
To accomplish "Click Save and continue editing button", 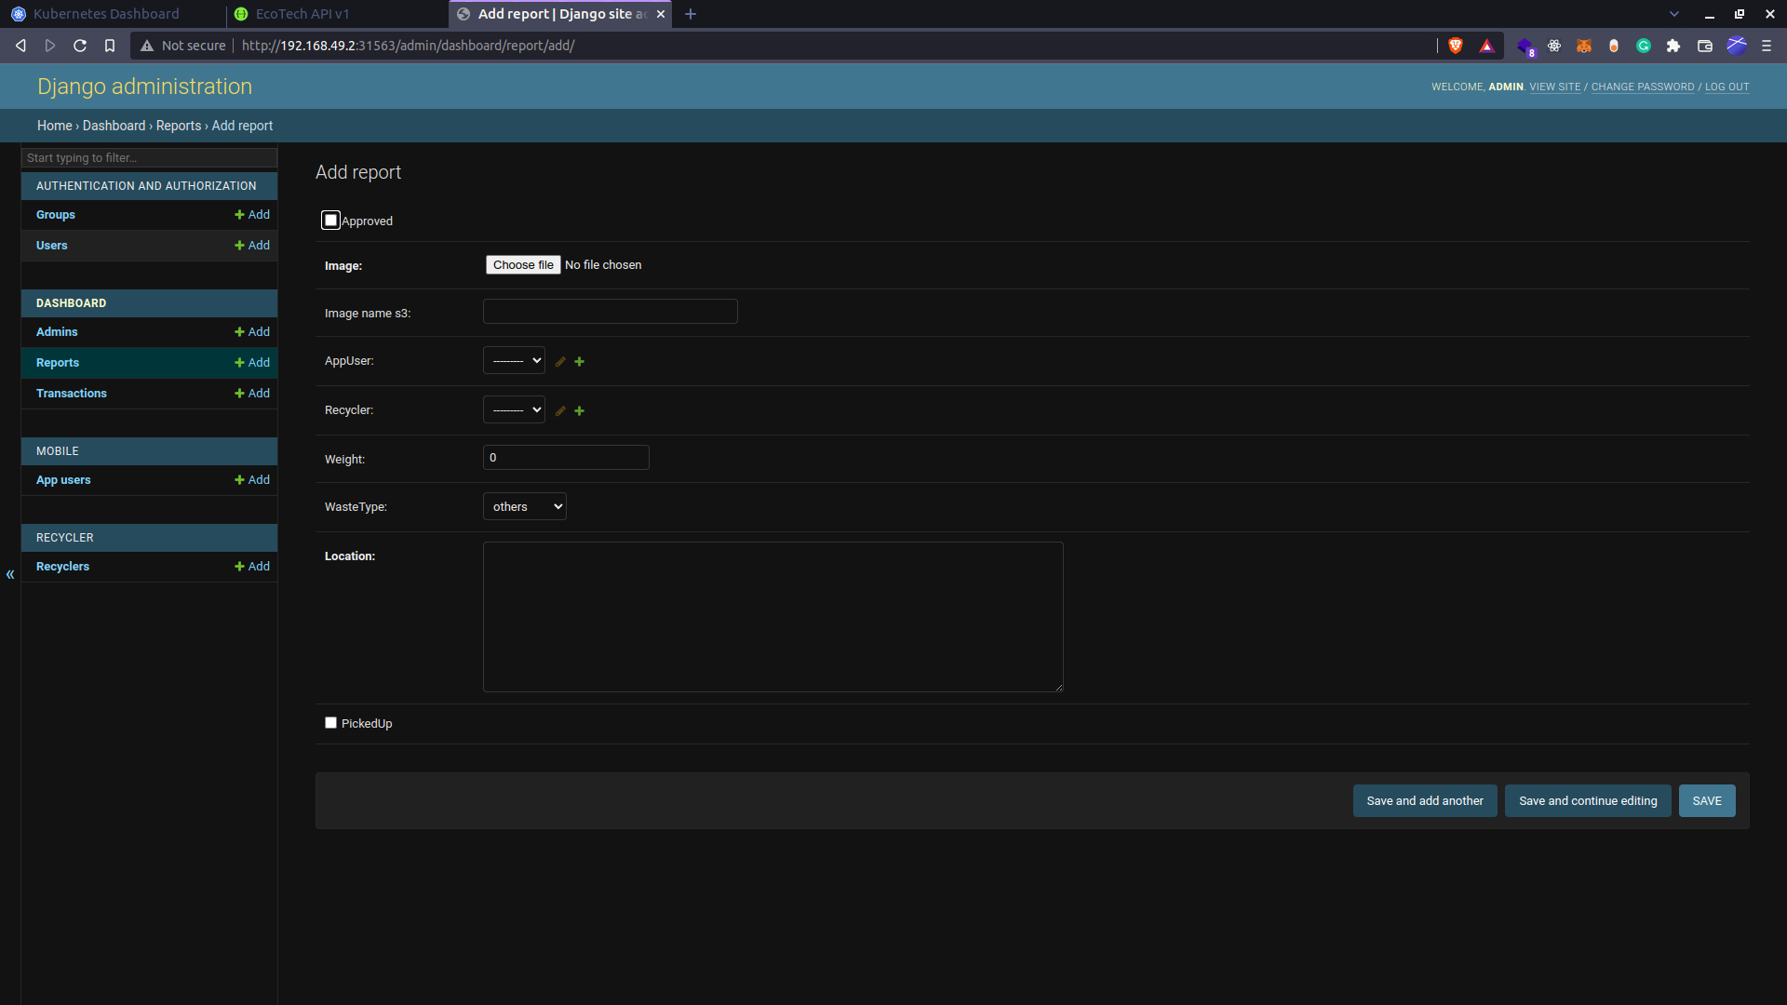I will coord(1588,801).
